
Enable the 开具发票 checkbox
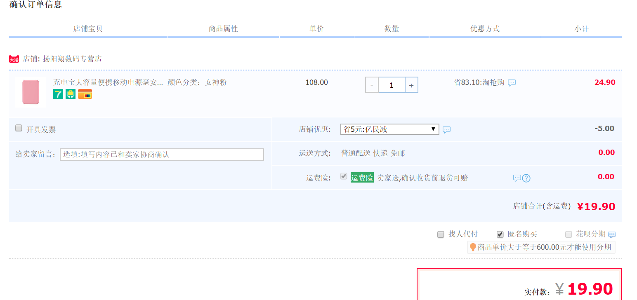[19, 128]
